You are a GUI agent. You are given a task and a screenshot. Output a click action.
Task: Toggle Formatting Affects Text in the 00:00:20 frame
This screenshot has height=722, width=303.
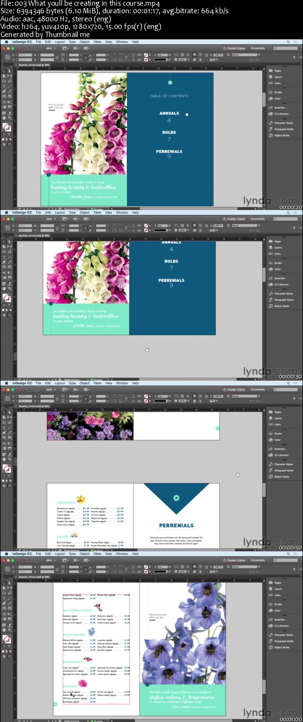[9, 134]
